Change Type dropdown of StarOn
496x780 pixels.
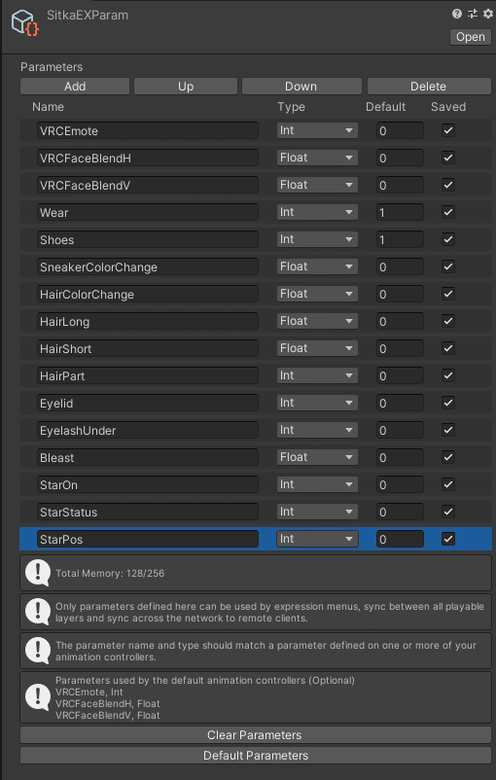coord(317,484)
